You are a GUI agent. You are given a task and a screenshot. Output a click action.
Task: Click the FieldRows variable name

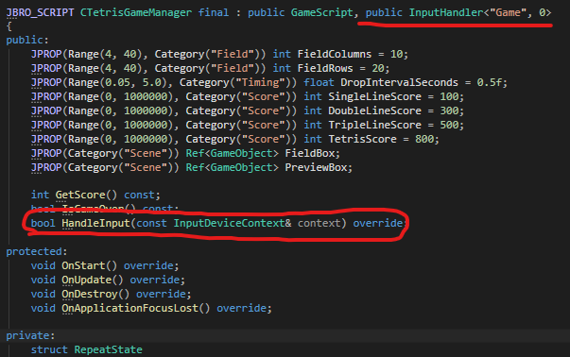(x=325, y=68)
